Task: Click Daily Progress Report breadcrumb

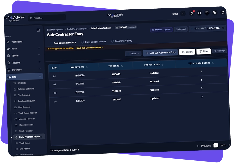Action: coord(77,29)
